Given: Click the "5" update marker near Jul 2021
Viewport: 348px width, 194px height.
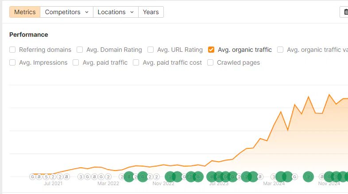Looking at the screenshot, I should point(46,177).
